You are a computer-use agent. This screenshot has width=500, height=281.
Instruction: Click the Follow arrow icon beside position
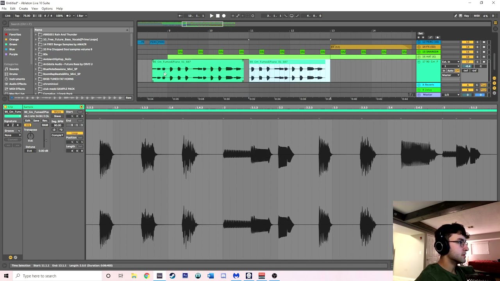[180, 16]
